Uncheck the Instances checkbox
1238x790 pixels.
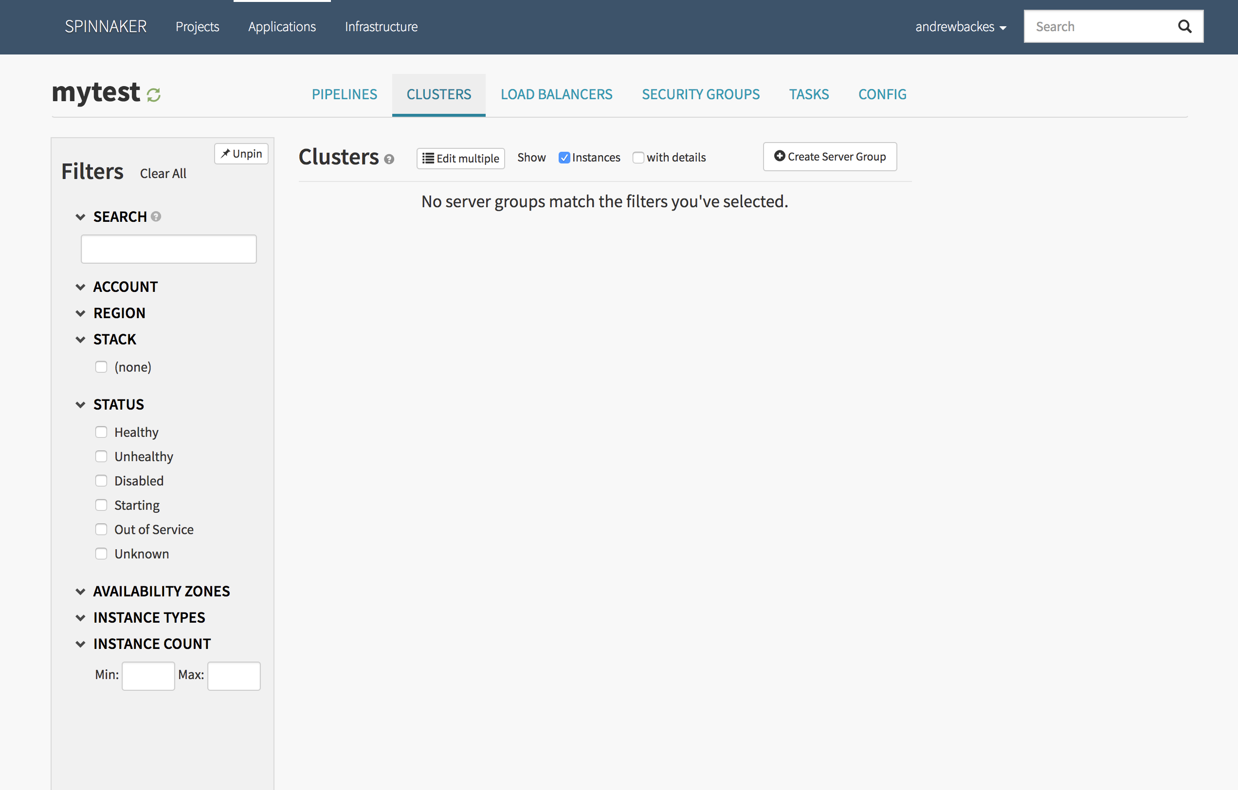564,158
